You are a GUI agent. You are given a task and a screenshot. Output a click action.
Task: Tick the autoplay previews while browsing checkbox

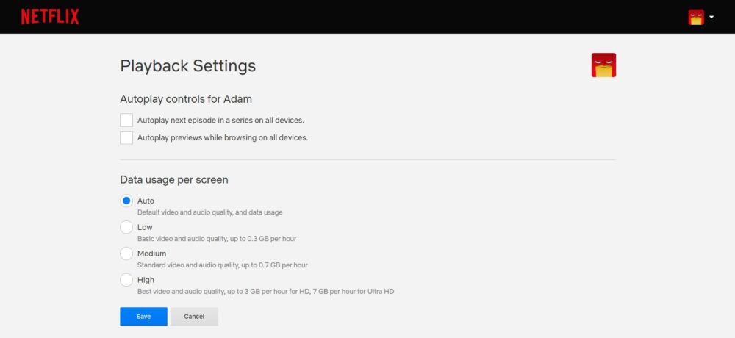[x=126, y=137]
